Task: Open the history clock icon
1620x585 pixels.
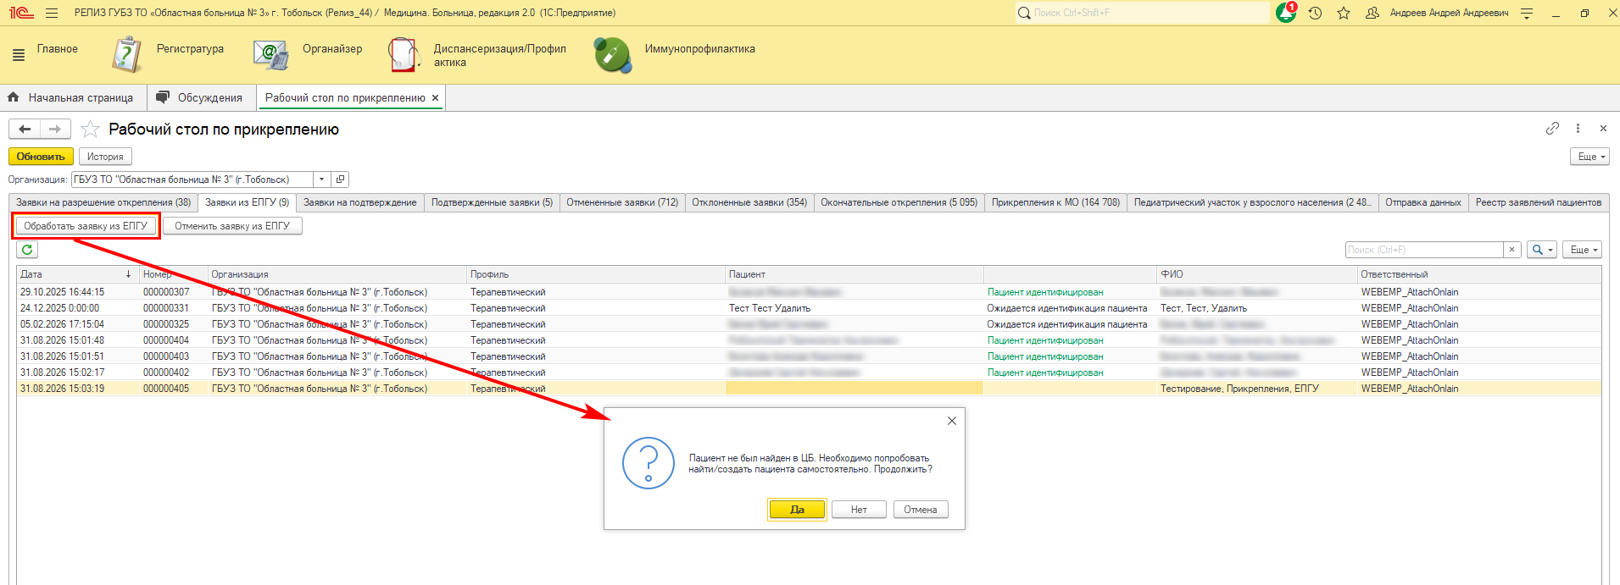Action: (1315, 13)
